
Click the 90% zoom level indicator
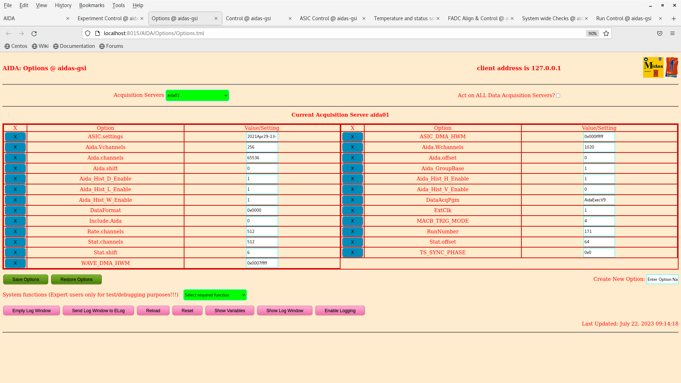592,33
